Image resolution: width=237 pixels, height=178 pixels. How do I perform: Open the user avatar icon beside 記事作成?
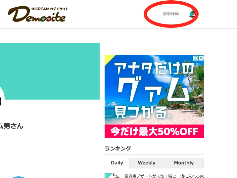point(192,14)
